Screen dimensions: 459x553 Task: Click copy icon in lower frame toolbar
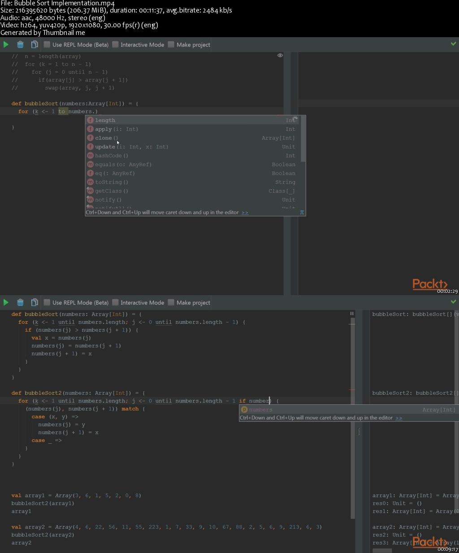coord(34,302)
